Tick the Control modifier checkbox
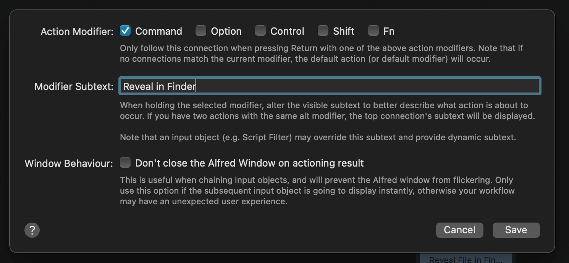Viewport: 569px width, 263px height. point(260,30)
